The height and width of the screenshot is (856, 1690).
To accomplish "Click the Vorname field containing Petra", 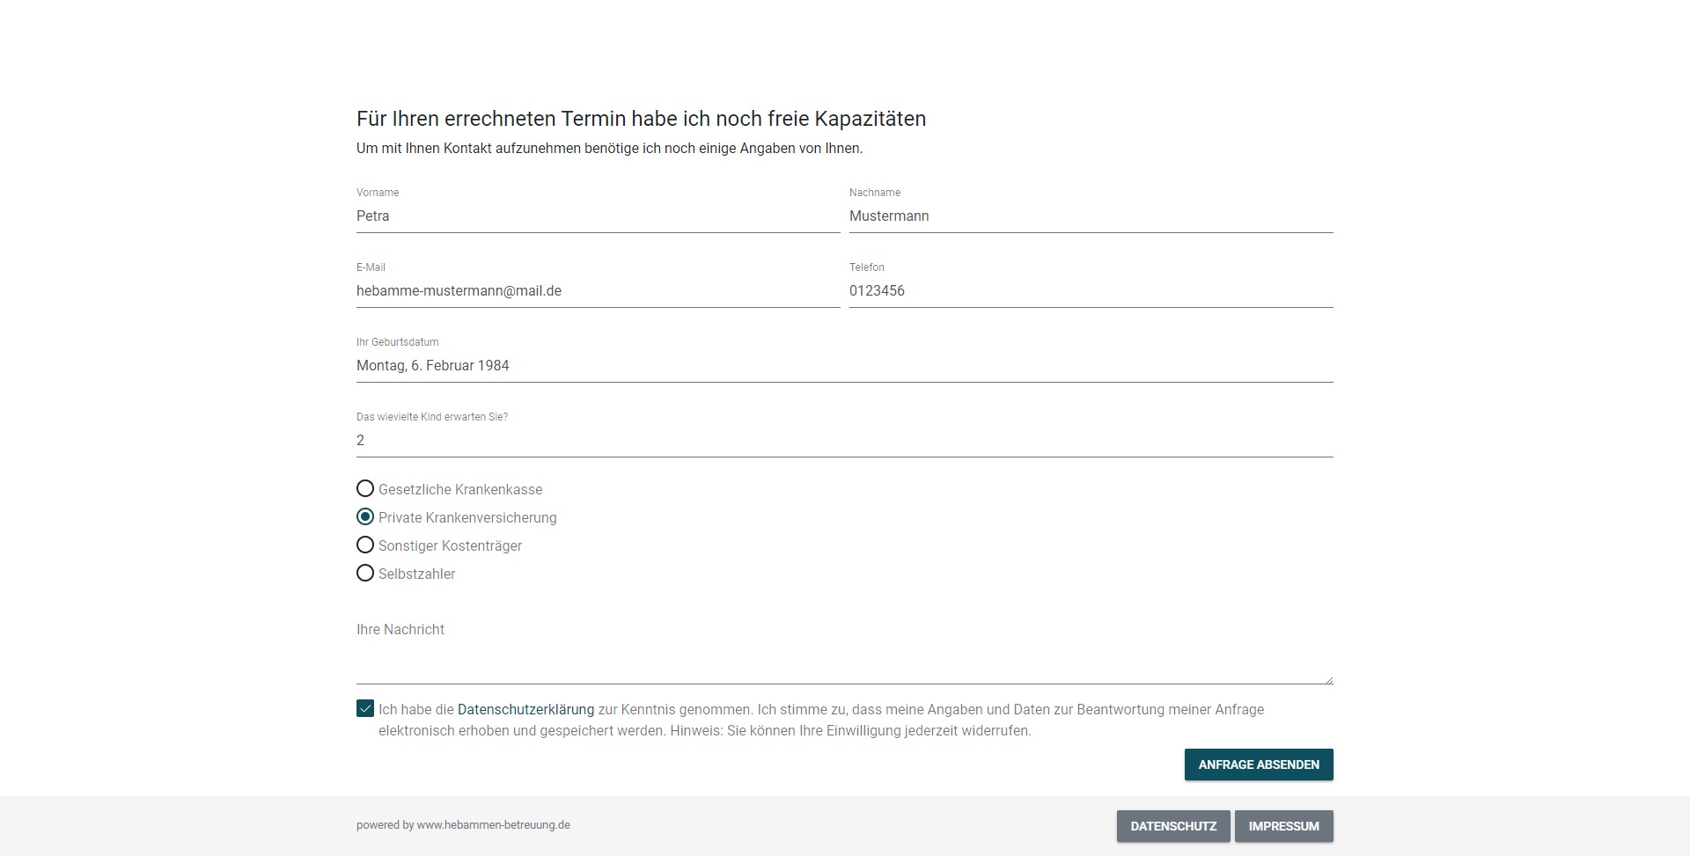I will coord(598,216).
